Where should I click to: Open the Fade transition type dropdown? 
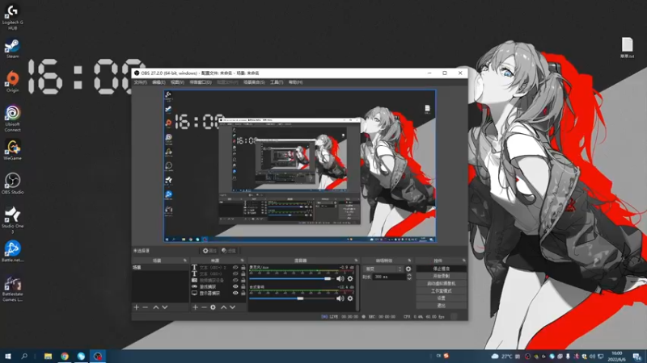383,269
